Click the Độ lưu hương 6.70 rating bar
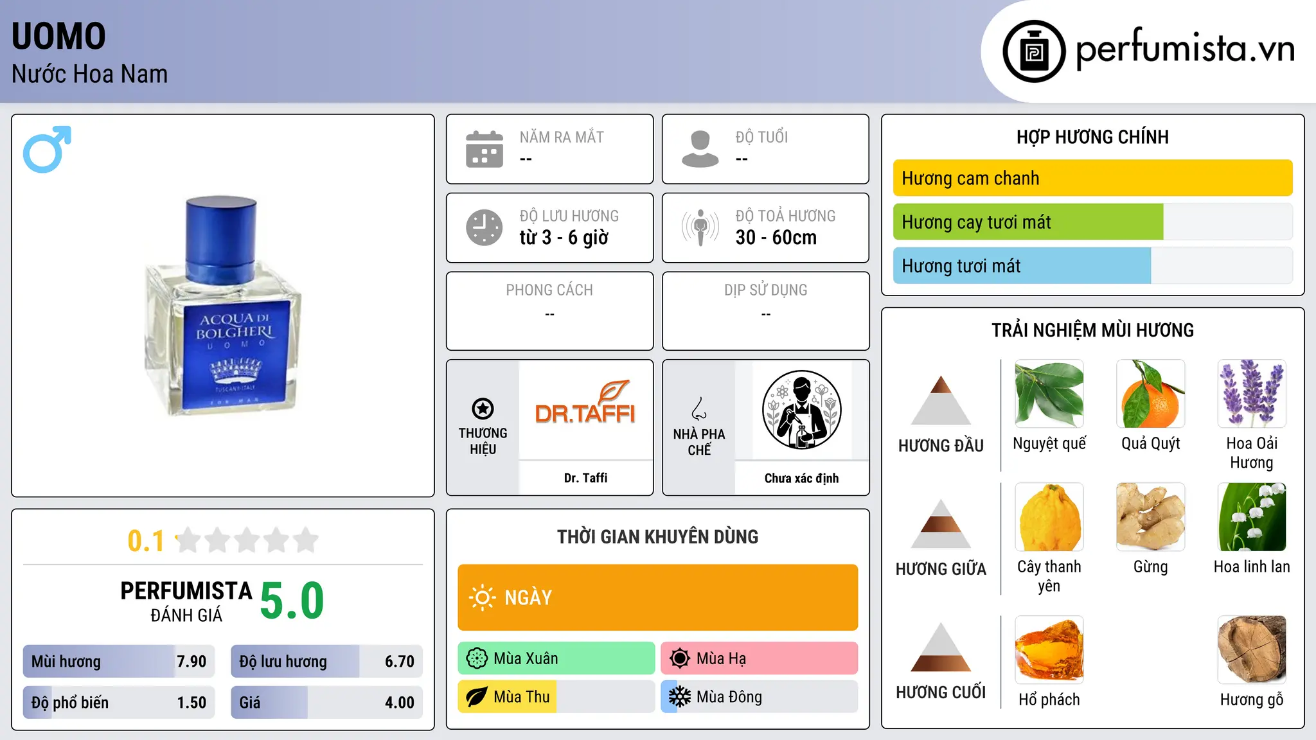1316x740 pixels. pyautogui.click(x=327, y=661)
